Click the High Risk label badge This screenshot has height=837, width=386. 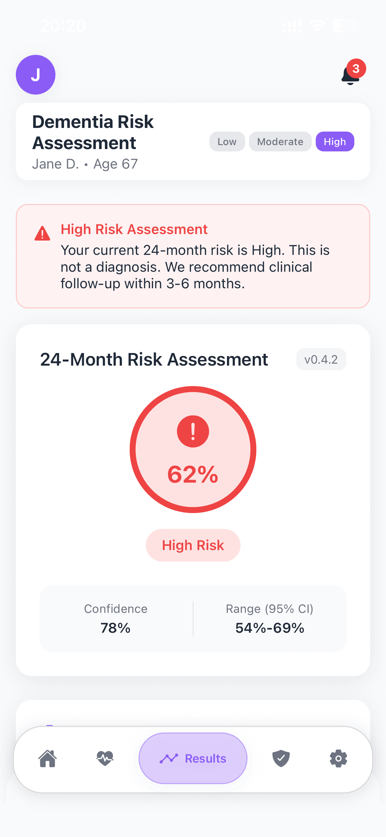[x=193, y=545]
